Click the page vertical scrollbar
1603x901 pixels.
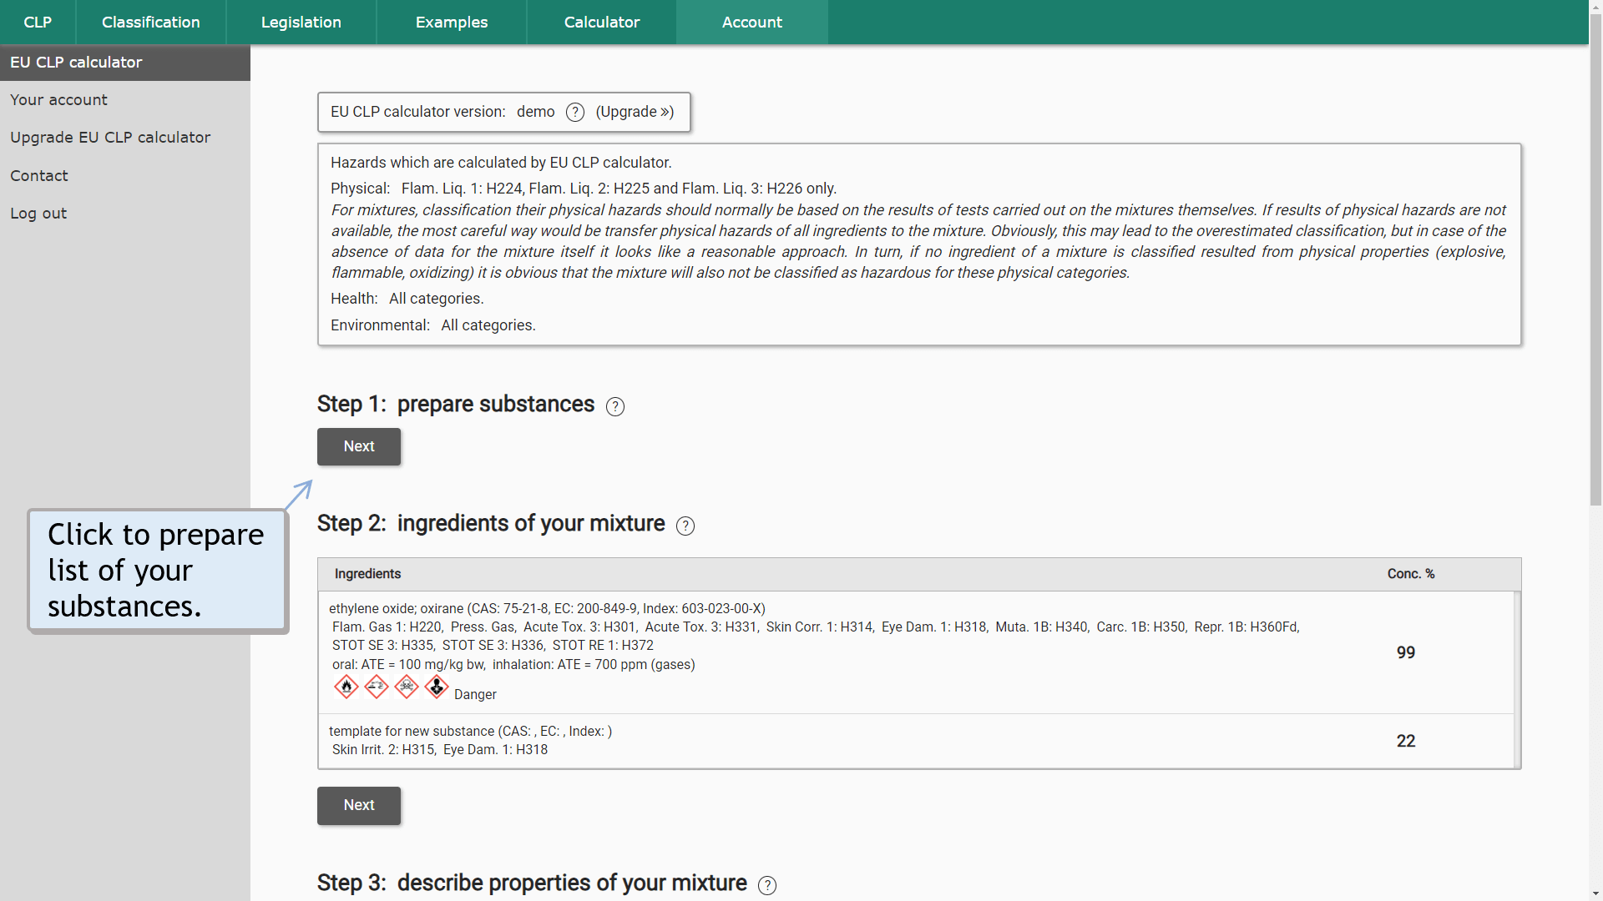[1595, 275]
